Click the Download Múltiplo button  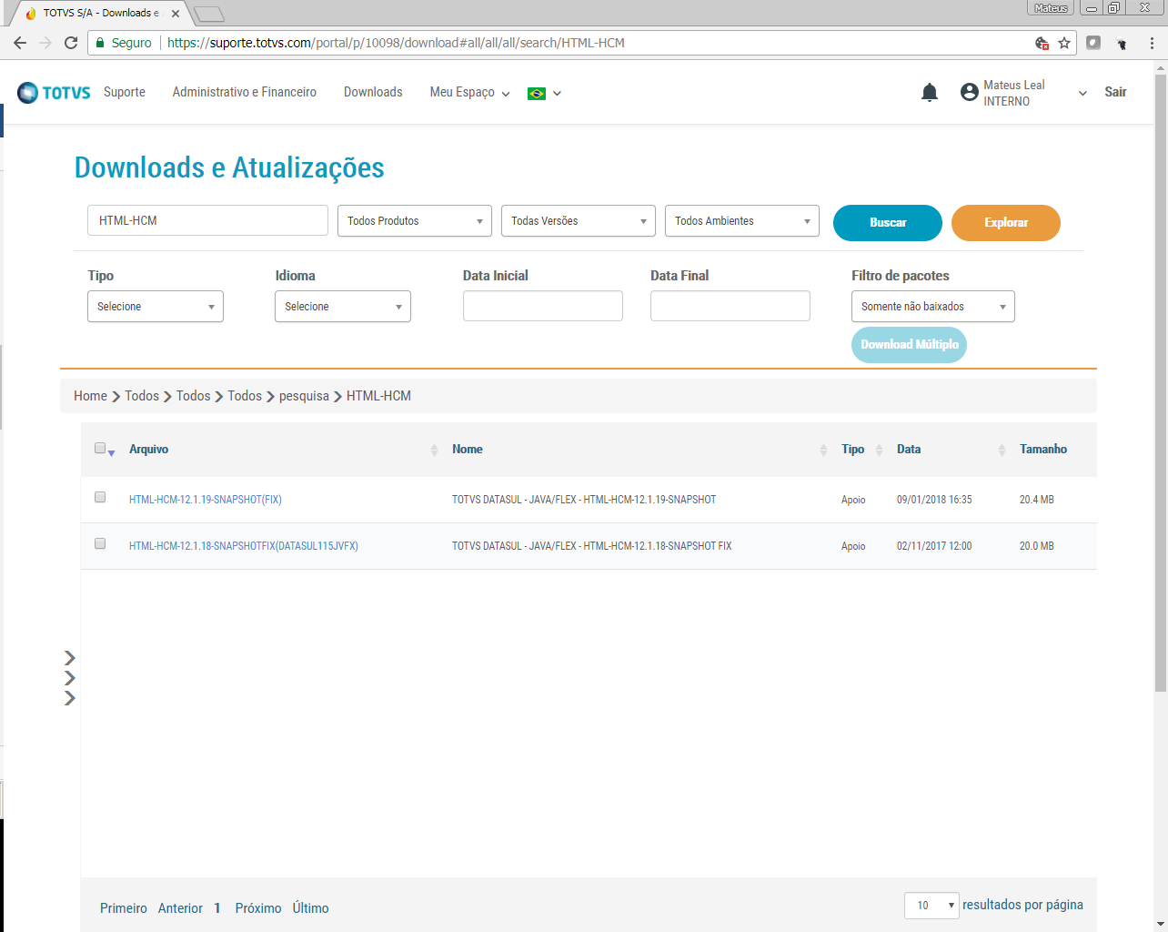pos(909,345)
